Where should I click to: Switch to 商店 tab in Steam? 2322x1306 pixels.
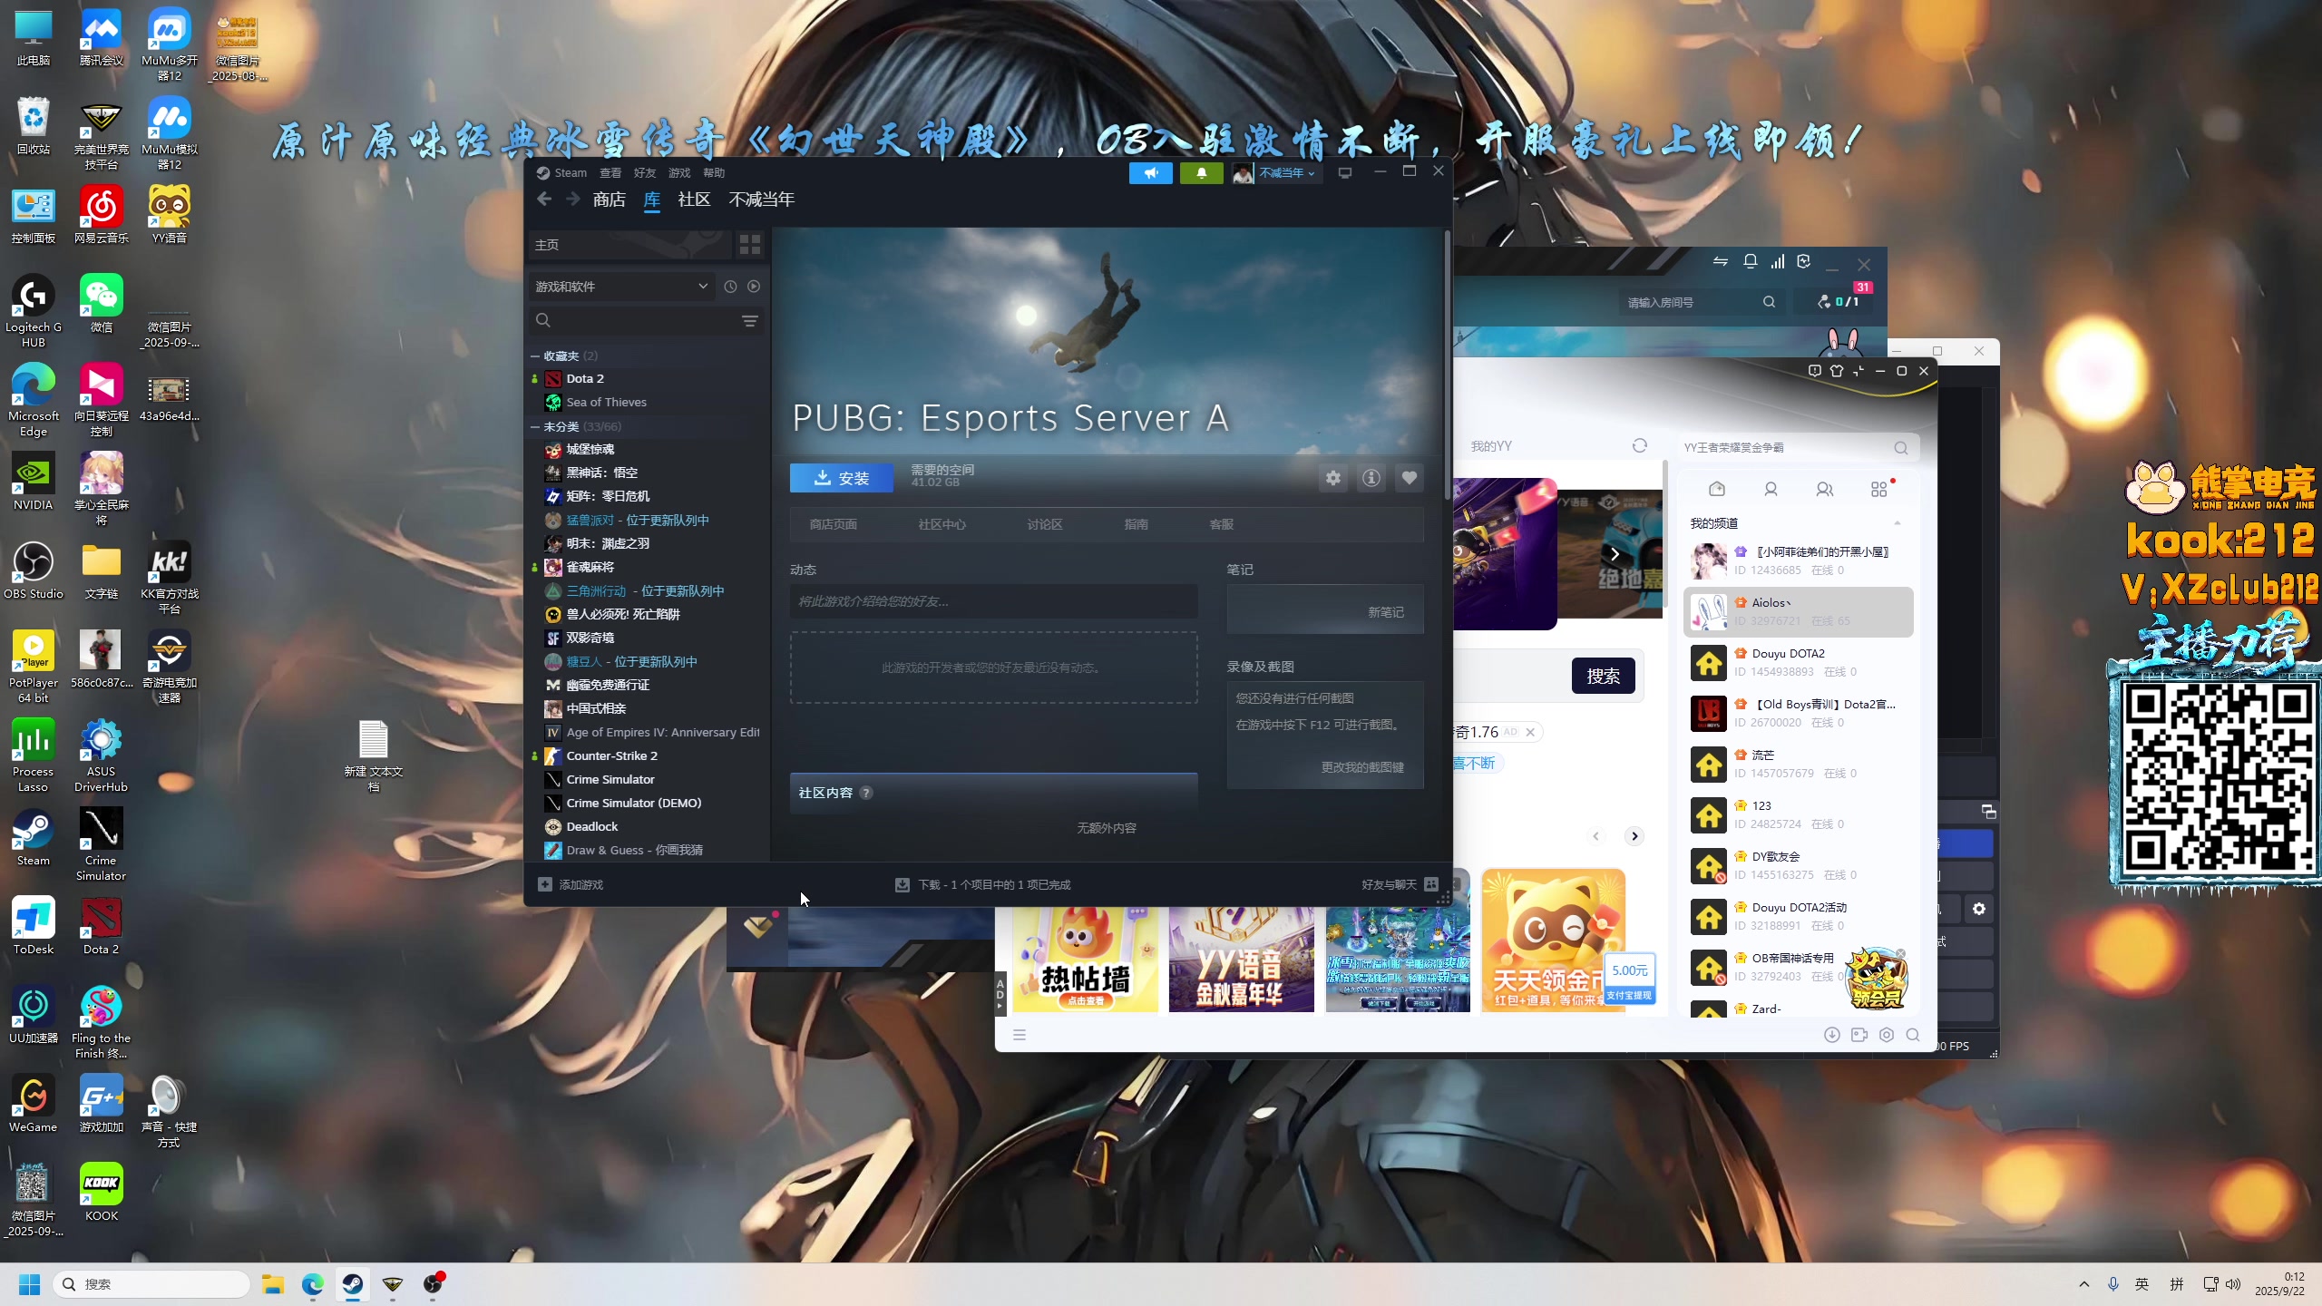610,200
